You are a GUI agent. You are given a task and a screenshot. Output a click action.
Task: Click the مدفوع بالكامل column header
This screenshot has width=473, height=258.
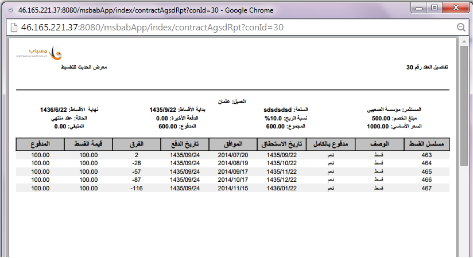click(x=331, y=144)
